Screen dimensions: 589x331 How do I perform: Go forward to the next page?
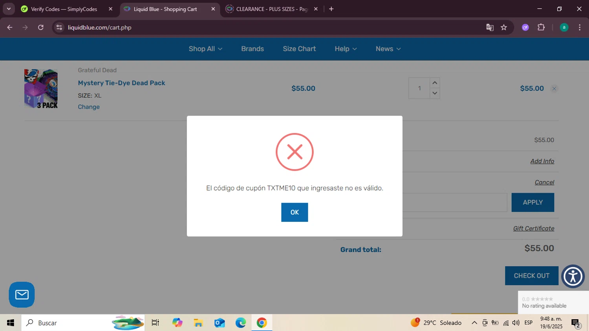(x=25, y=27)
